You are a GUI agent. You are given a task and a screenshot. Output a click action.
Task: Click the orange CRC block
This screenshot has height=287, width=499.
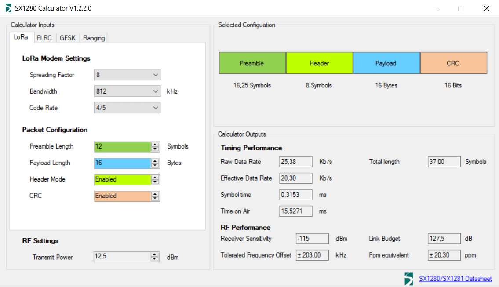(453, 63)
